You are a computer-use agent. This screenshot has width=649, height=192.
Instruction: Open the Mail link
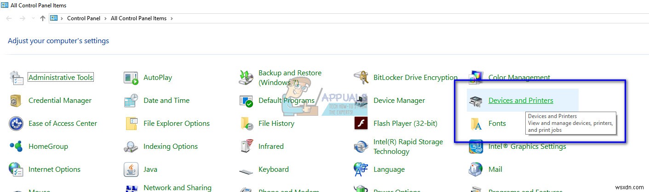pos(495,169)
